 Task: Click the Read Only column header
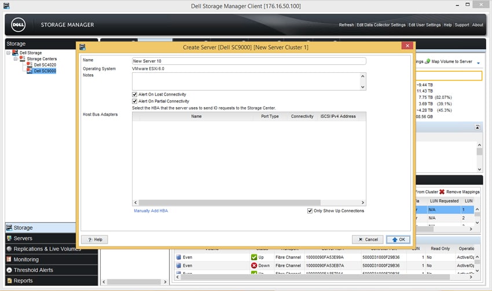[x=440, y=248]
